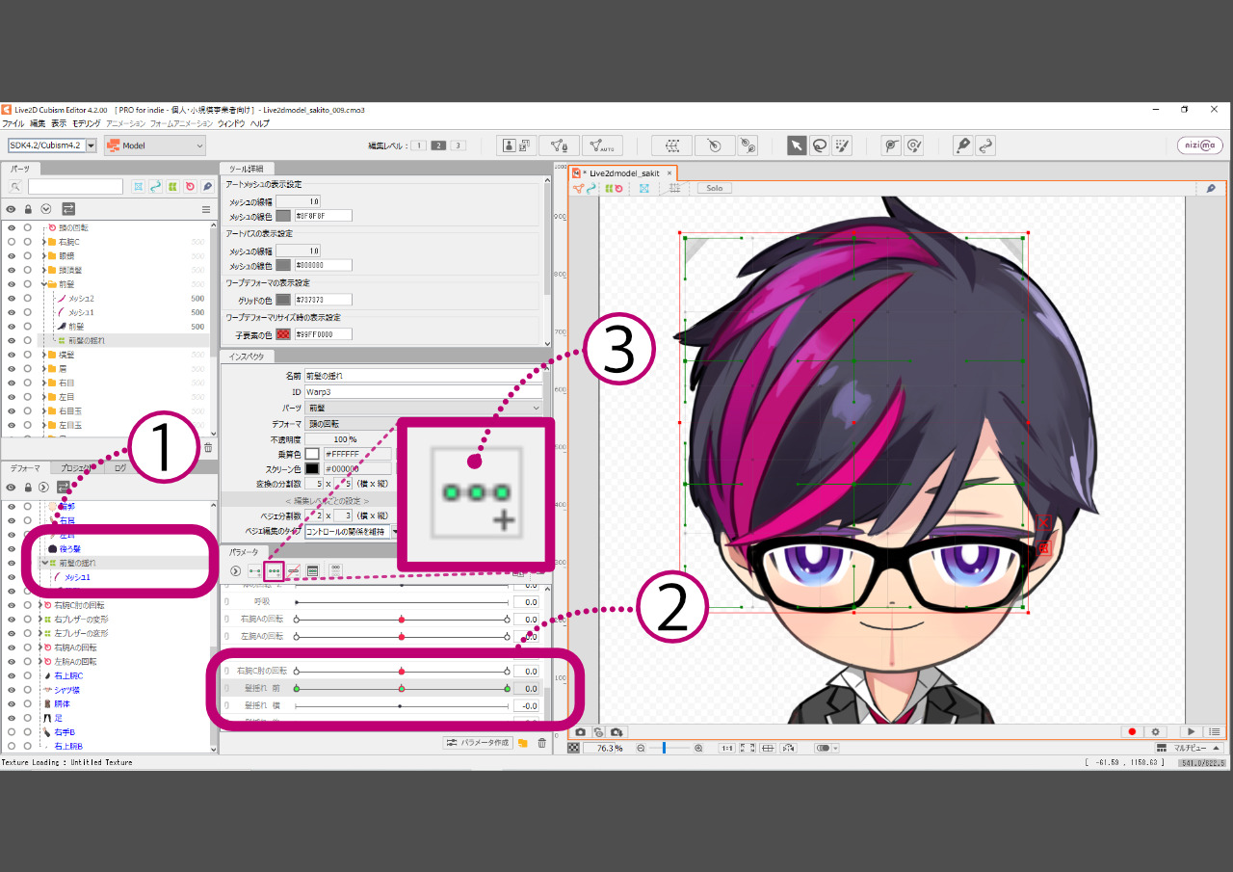1233x872 pixels.
Task: Open the SDK4.2/Cubism4.2 version dropdown
Action: pyautogui.click(x=52, y=145)
